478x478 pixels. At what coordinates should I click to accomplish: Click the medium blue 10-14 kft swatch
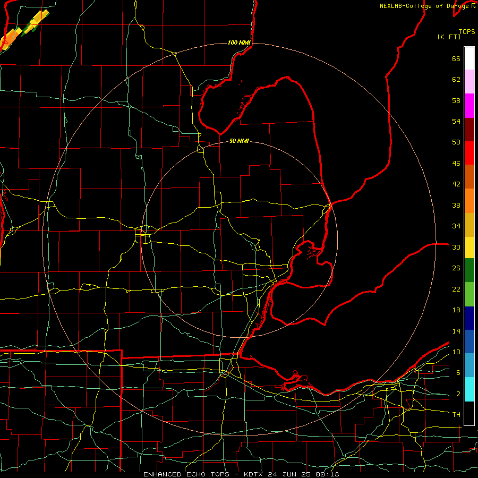(469, 342)
